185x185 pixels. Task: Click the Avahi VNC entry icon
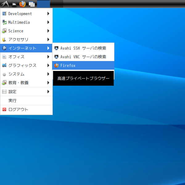coord(56,57)
